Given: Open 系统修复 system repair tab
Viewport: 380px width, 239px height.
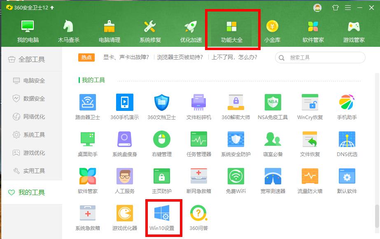Looking at the screenshot, I should [150, 32].
